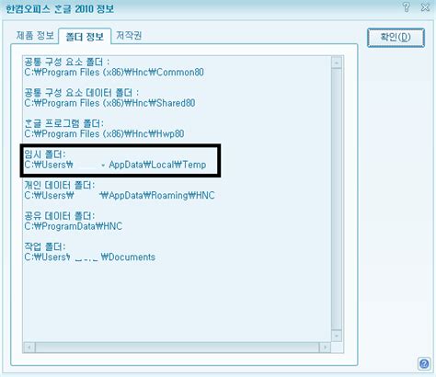Switch to the 제품 정보 tab

click(35, 36)
